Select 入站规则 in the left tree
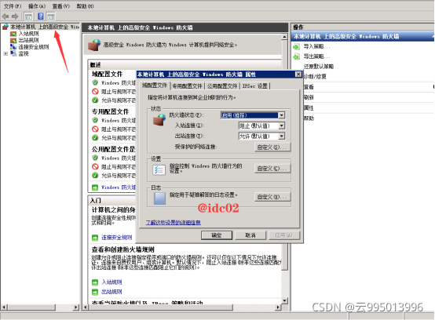435x320 pixels. [28, 34]
